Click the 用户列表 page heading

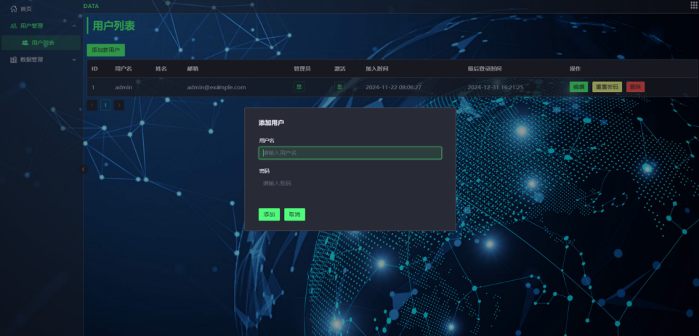[113, 26]
